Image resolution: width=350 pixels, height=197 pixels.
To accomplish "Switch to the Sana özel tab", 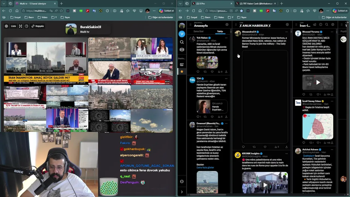I will 199,31.
